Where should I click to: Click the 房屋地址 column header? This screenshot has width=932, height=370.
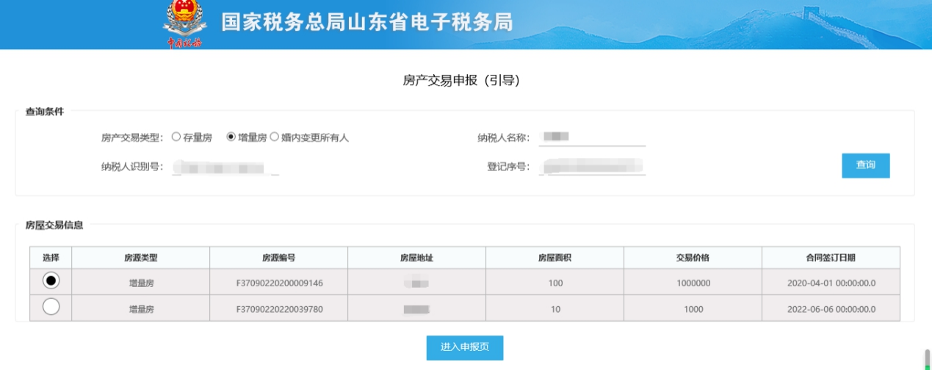point(416,258)
